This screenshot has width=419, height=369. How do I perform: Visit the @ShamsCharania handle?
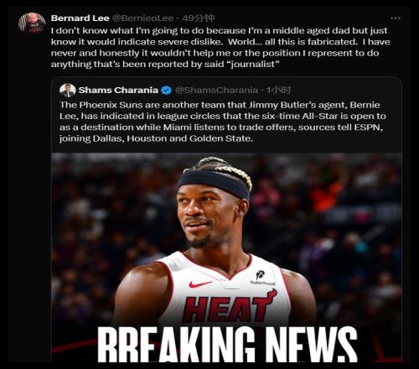pyautogui.click(x=216, y=90)
